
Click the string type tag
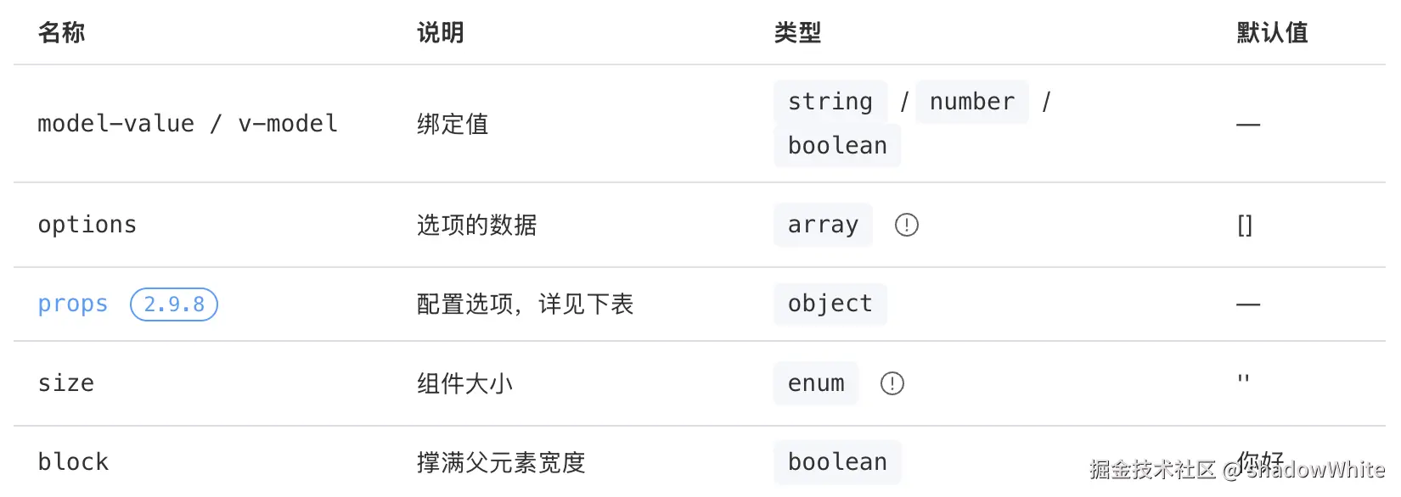click(x=830, y=102)
